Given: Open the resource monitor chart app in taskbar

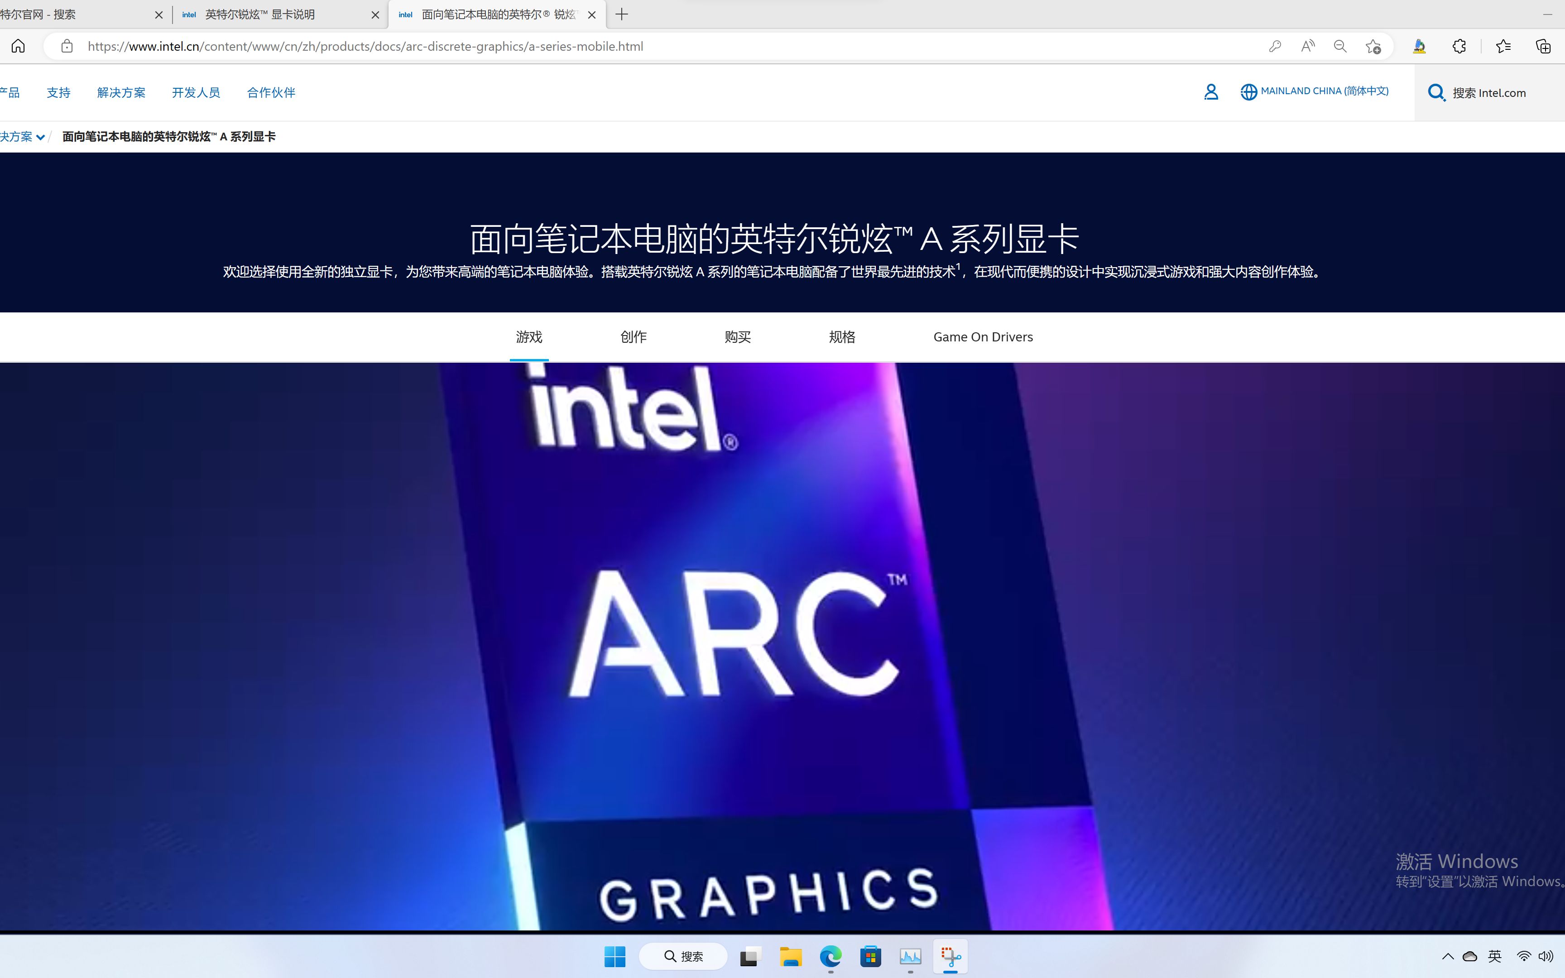Looking at the screenshot, I should [911, 956].
